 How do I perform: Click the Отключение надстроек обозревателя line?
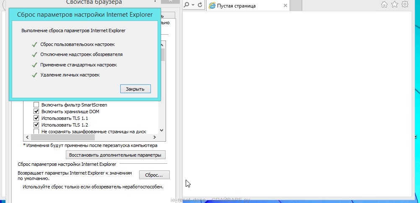pos(81,54)
